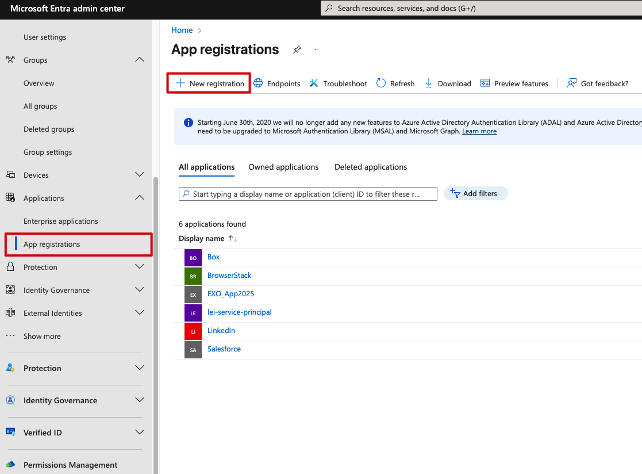
Task: Open the Salesforce application link
Action: (224, 349)
